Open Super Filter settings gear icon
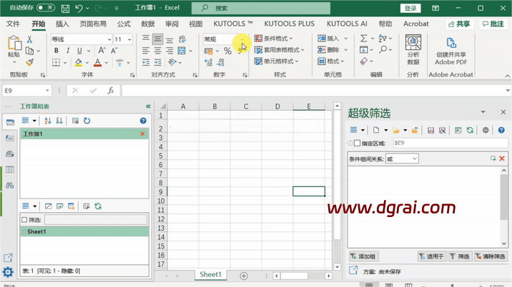 pos(486,131)
